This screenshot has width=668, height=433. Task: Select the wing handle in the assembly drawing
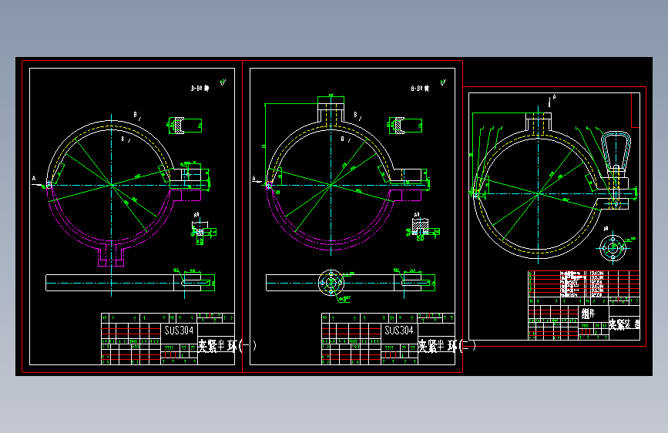[x=616, y=150]
